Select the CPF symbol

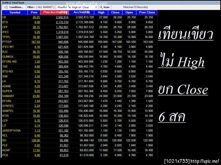(5, 27)
